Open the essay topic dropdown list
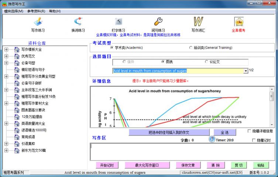The height and width of the screenshot is (177, 278). click(246, 71)
